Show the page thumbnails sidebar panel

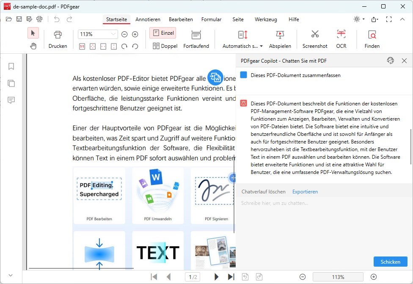[x=11, y=83]
